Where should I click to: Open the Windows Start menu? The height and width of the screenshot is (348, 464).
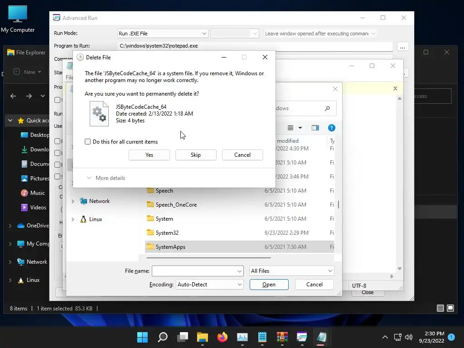tap(143, 337)
